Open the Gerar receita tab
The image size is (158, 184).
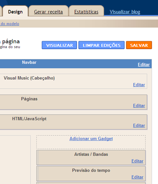pyautogui.click(x=48, y=12)
